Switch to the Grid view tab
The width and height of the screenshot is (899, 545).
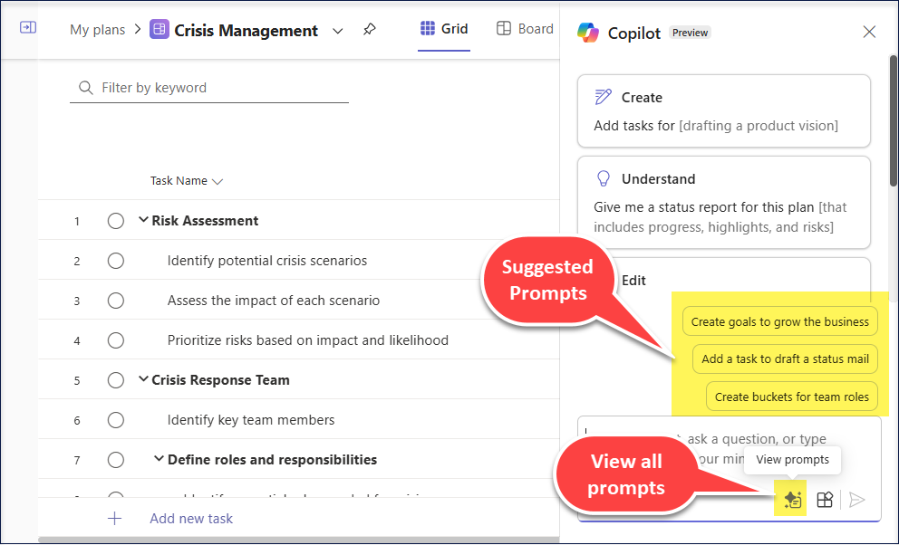tap(444, 29)
